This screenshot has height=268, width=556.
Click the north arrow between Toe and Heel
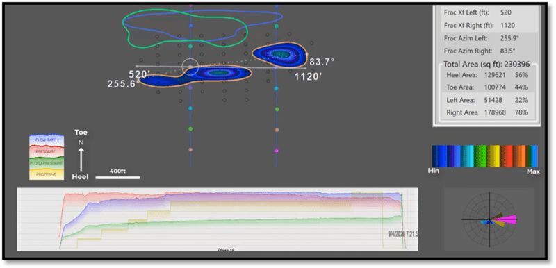81,160
